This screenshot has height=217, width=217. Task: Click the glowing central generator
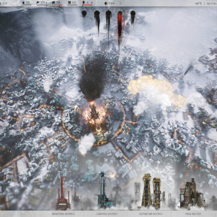coord(94,113)
